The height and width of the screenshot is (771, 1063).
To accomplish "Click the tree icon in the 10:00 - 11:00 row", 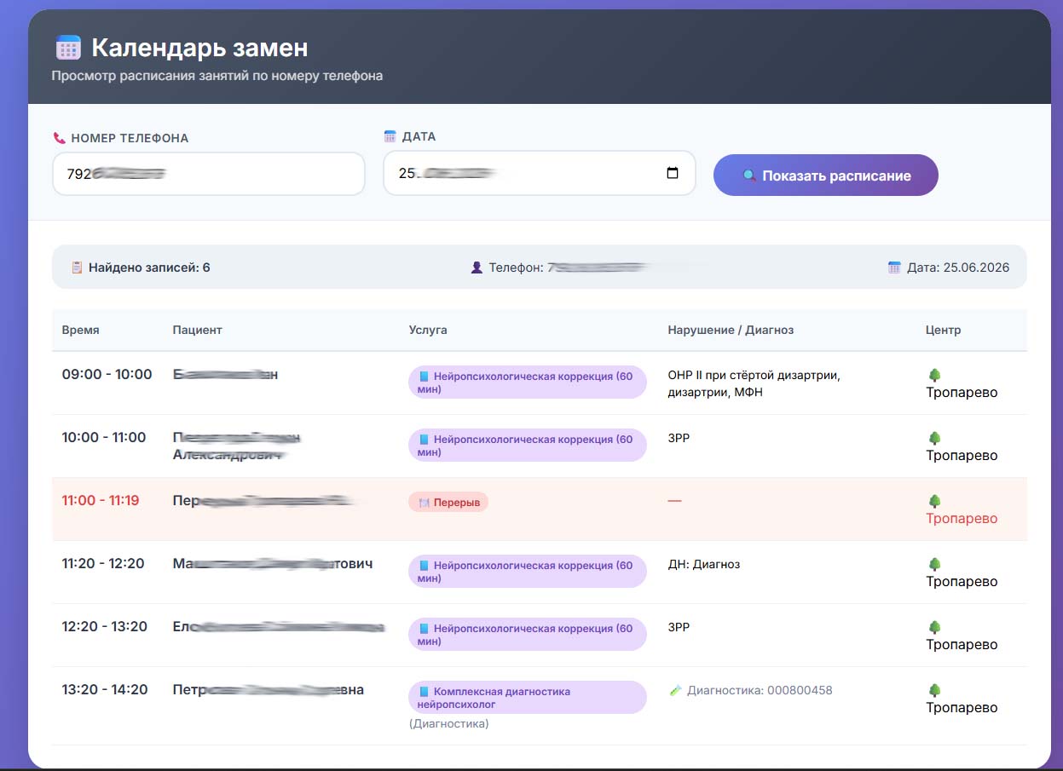I will pos(934,438).
